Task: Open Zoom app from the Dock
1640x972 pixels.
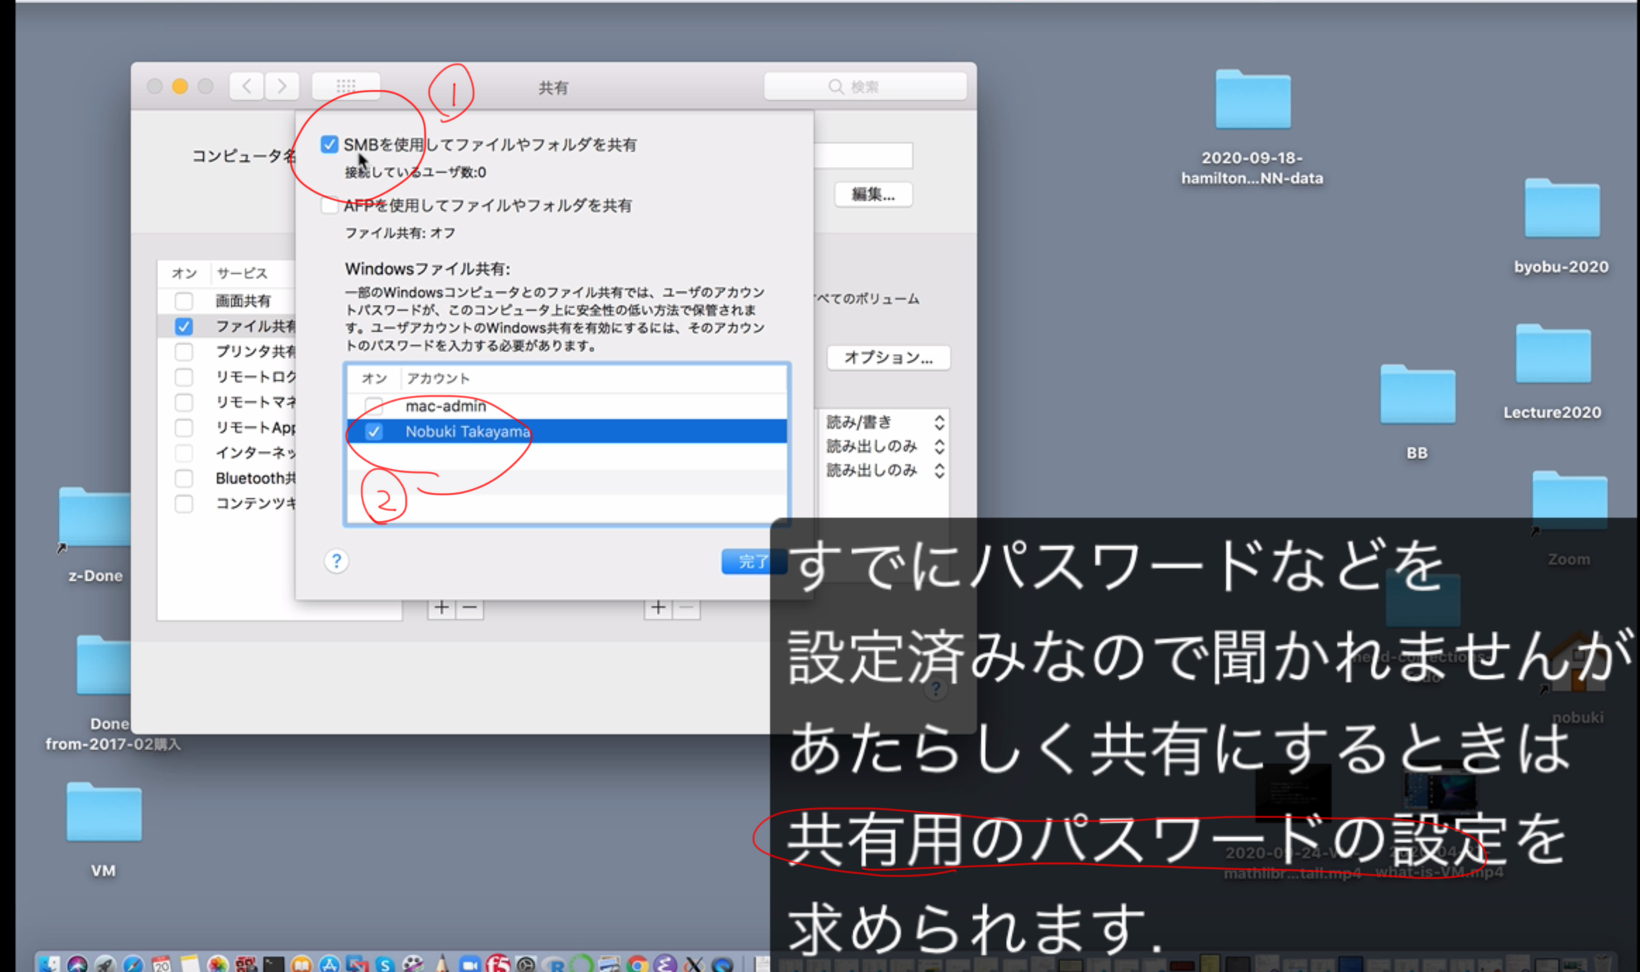Action: (x=469, y=964)
